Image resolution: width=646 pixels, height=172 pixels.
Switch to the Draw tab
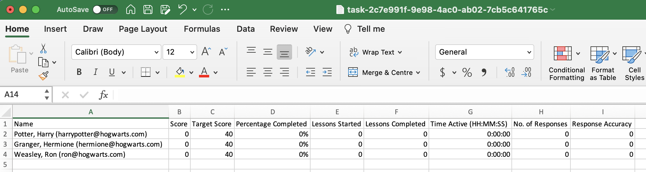point(93,29)
